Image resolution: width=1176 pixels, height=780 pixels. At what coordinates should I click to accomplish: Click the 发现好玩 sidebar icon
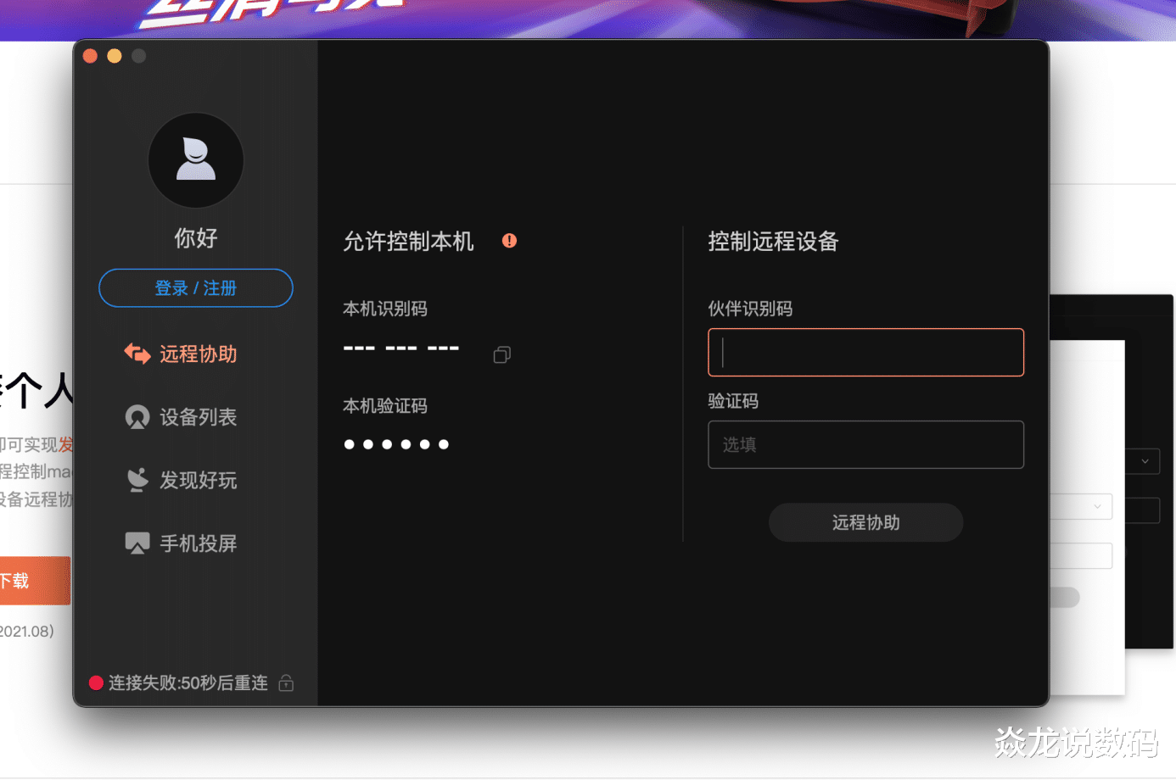coord(137,480)
